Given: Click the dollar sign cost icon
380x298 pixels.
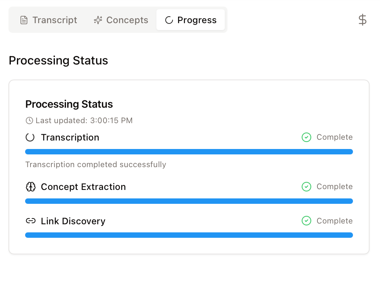Looking at the screenshot, I should click(x=362, y=20).
